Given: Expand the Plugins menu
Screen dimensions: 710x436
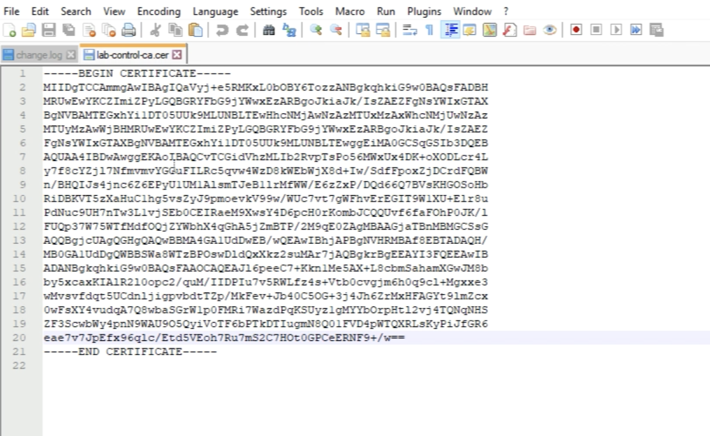Looking at the screenshot, I should [424, 11].
